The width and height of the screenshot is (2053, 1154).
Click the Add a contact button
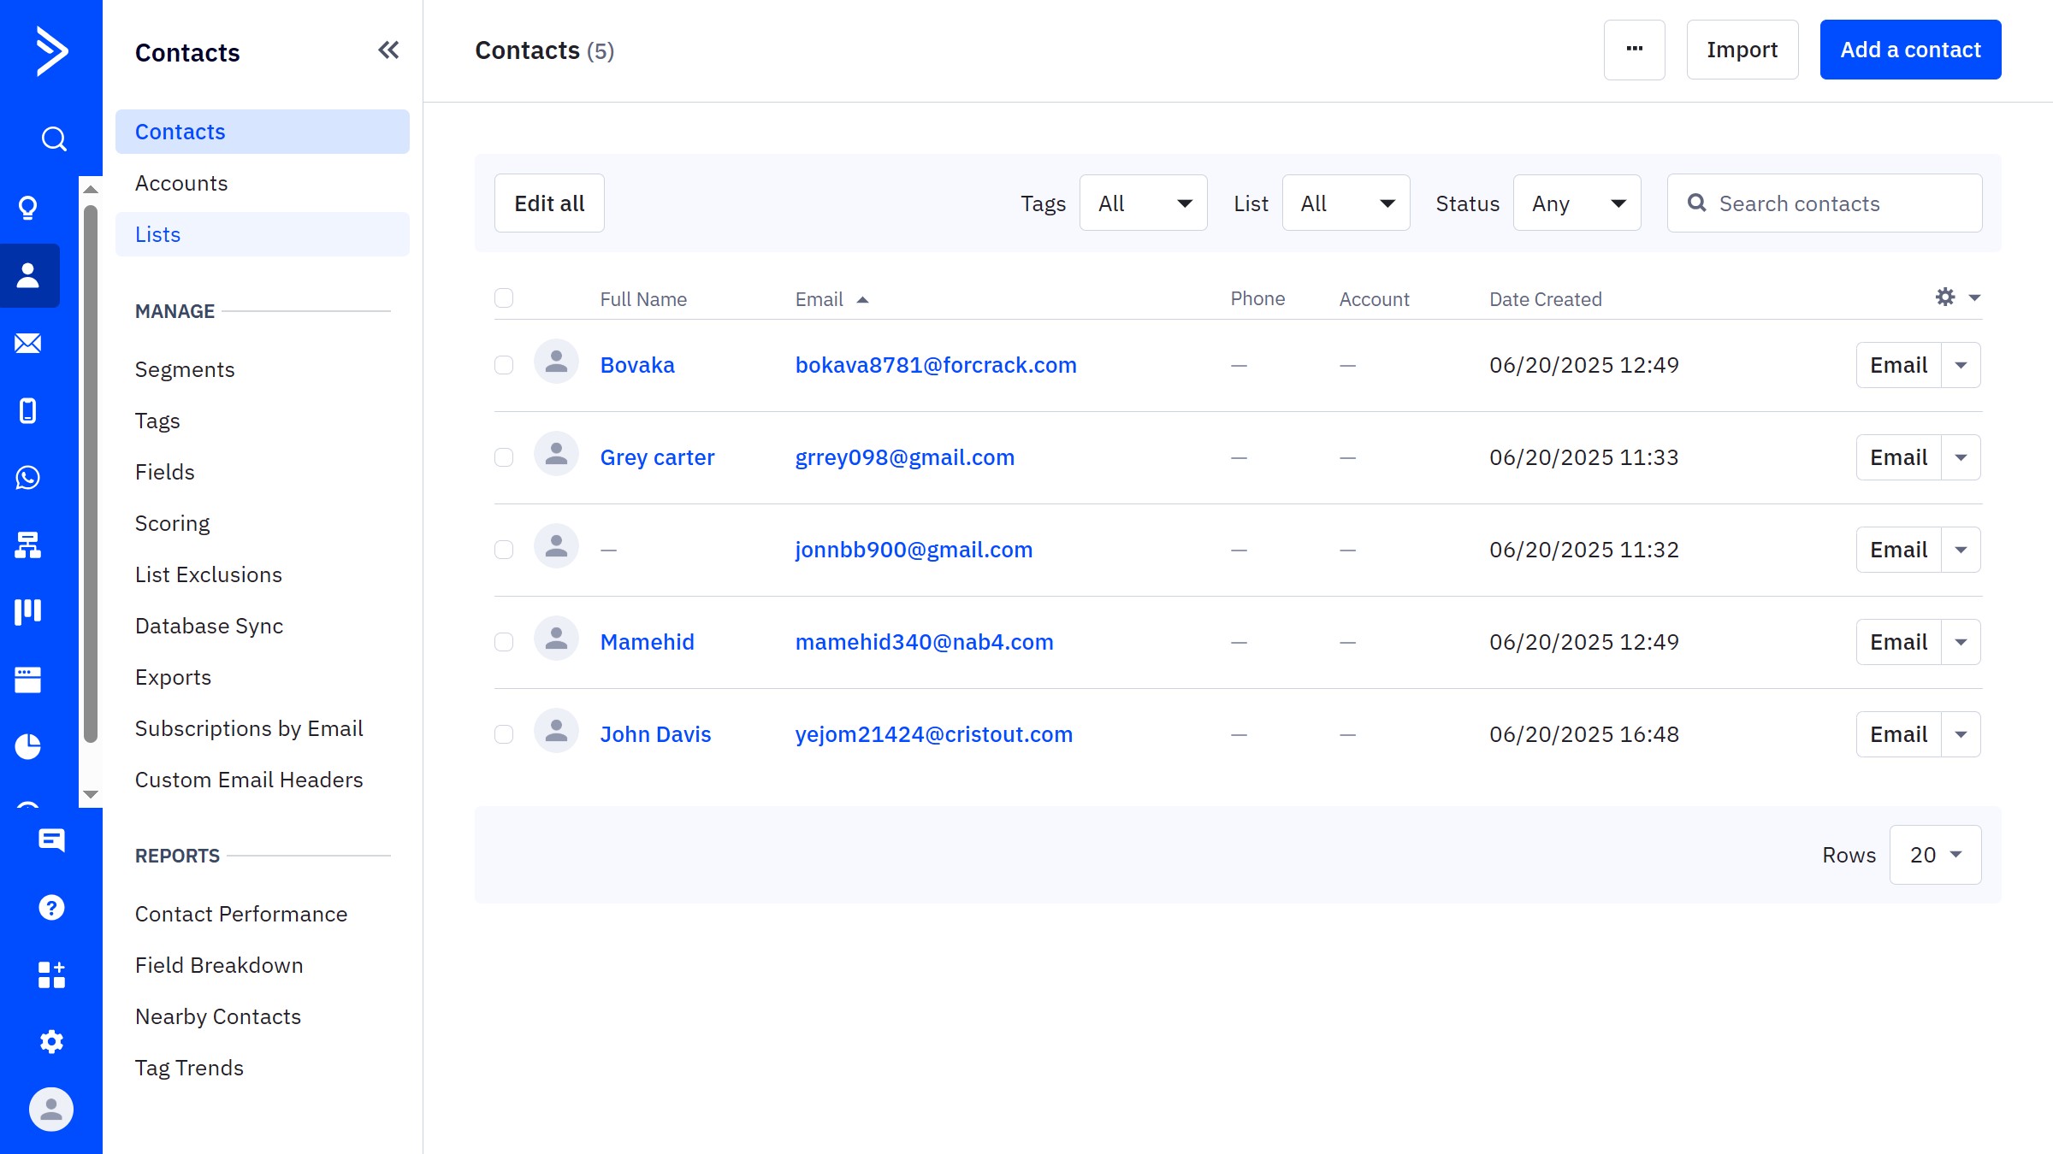pyautogui.click(x=1910, y=50)
